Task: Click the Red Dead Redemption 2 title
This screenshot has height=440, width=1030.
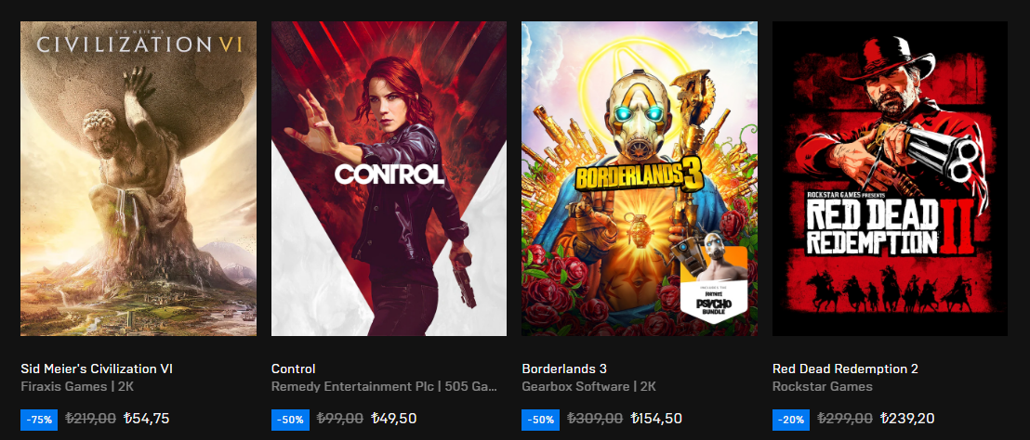Action: pos(845,369)
